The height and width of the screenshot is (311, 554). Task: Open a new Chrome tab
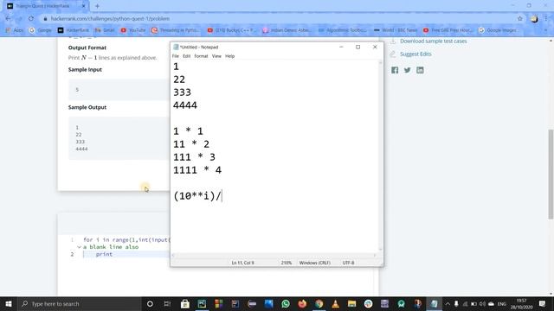pyautogui.click(x=97, y=6)
